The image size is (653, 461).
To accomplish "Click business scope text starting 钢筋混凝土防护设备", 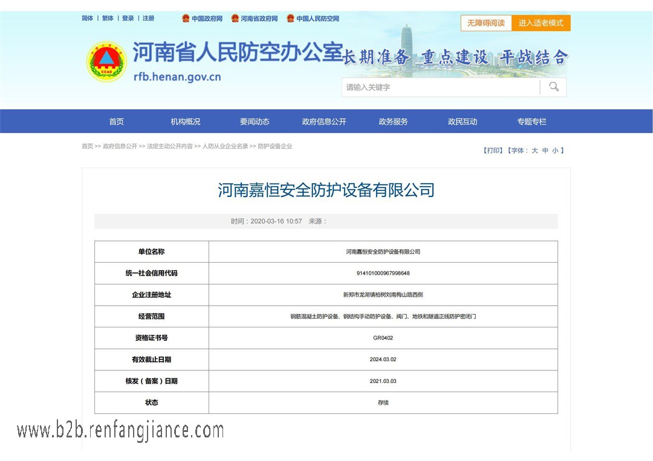I will tap(383, 317).
